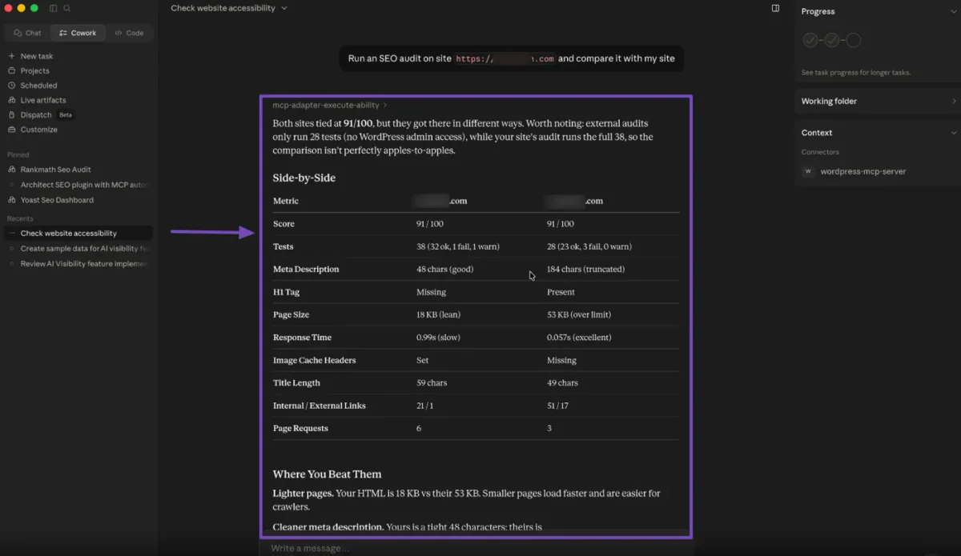Click the Customize toolbox icon
Image resolution: width=961 pixels, height=556 pixels.
point(11,130)
